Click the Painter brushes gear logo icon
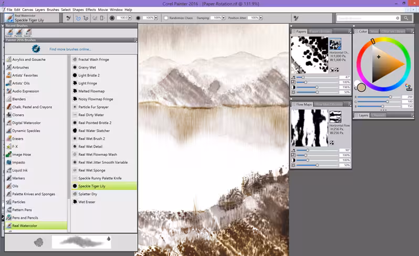 click(36, 49)
